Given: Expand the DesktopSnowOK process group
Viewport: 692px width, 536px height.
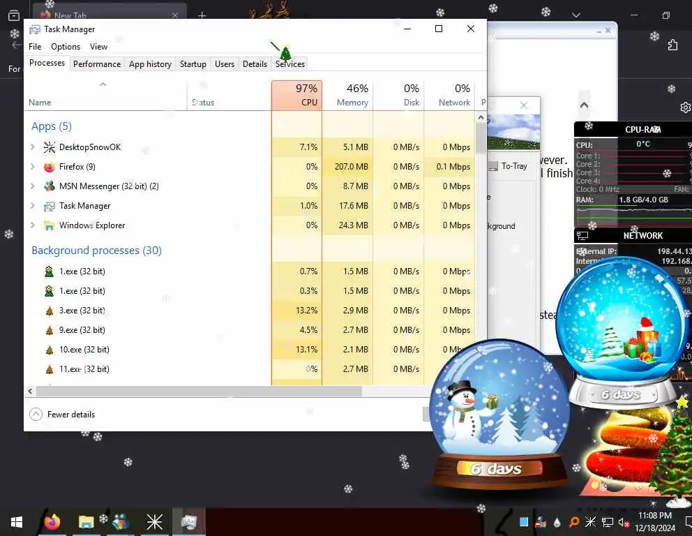Looking at the screenshot, I should [x=32, y=147].
